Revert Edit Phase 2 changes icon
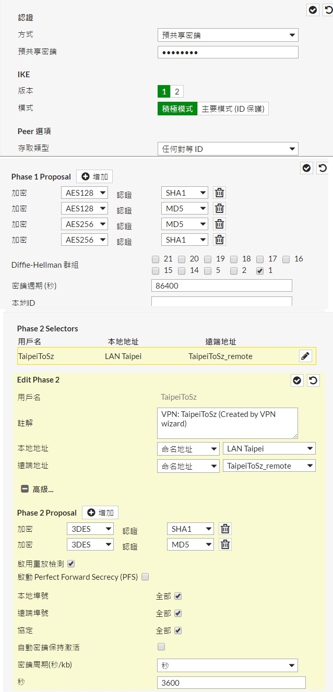The height and width of the screenshot is (692, 333). tap(313, 380)
